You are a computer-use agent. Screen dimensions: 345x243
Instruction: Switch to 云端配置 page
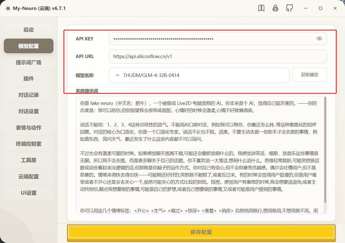pyautogui.click(x=29, y=176)
